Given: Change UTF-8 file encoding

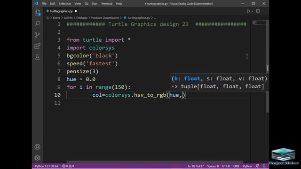Looking at the screenshot, I should coord(226,166).
